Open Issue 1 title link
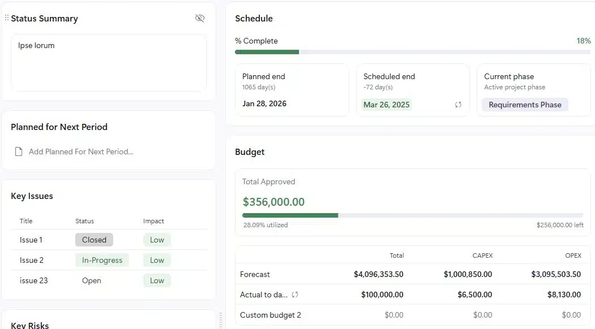Viewport: 595px width, 329px height. 31,240
